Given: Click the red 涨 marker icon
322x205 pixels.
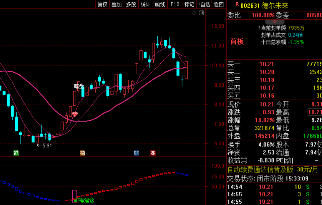Looking at the screenshot, I should [153, 153].
